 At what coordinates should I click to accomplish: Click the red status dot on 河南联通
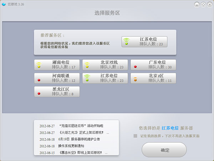pos(39,80)
